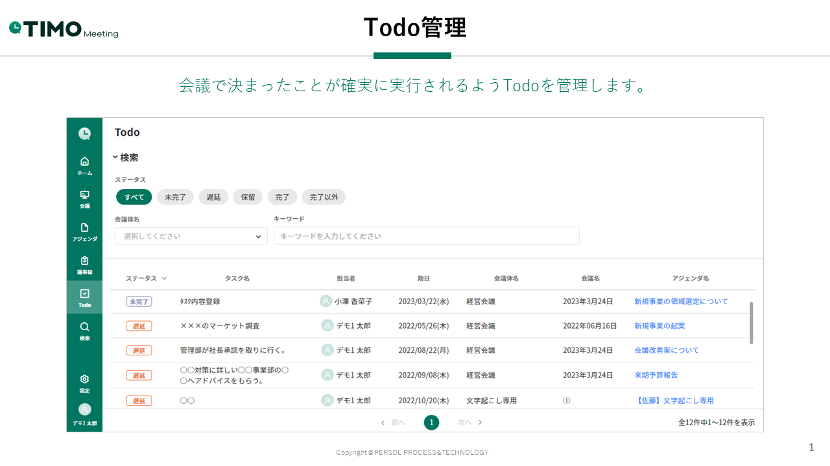Viewport: 830px width, 466px height.
Task: Click the task 管理部が社長承認を取りに行く。
Action: [x=233, y=350]
